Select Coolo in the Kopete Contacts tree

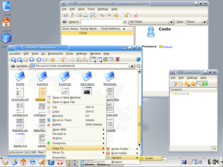coord(182,94)
